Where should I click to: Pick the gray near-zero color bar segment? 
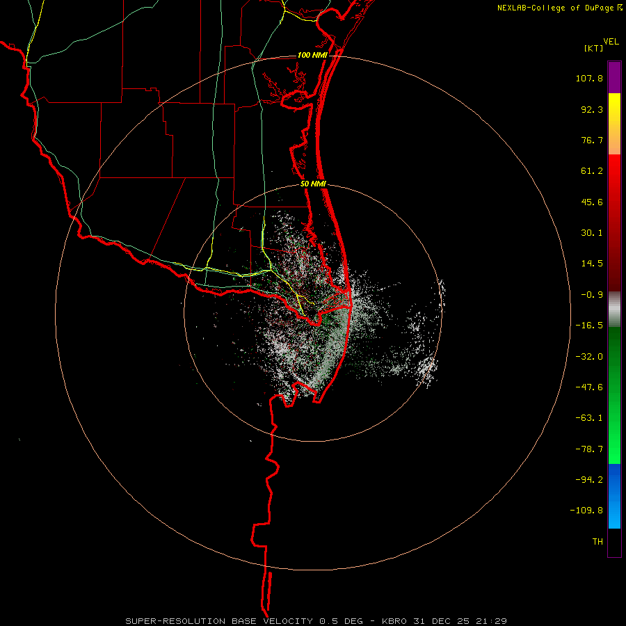pos(614,309)
